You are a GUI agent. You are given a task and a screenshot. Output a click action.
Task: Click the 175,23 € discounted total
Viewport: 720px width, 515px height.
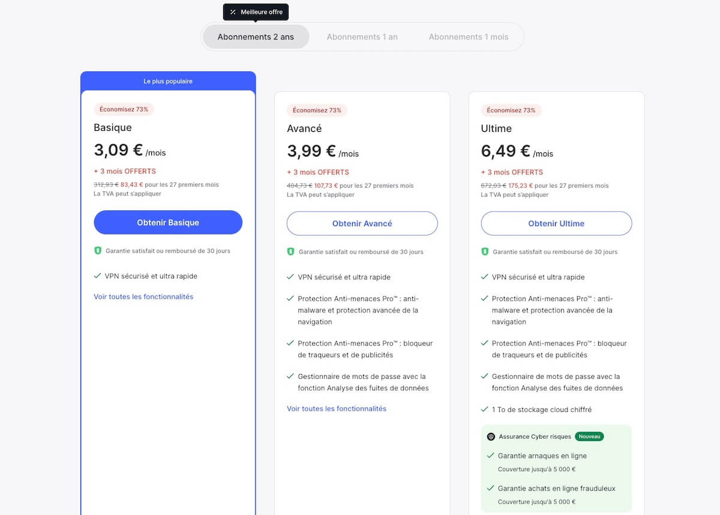pyautogui.click(x=521, y=186)
